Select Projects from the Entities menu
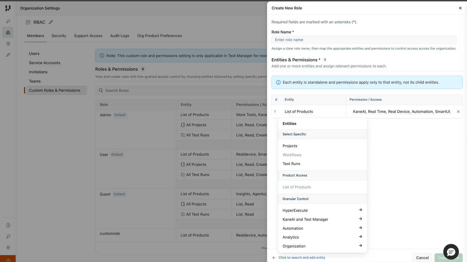 click(x=290, y=146)
